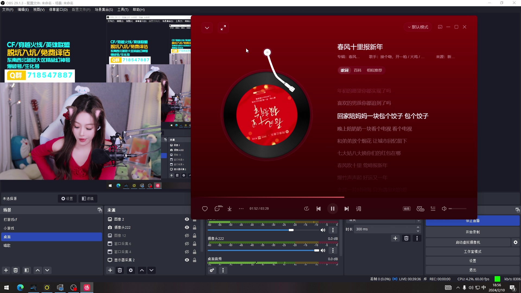Image resolution: width=521 pixels, height=293 pixels.
Task: Move selected scene down
Action: 47,270
